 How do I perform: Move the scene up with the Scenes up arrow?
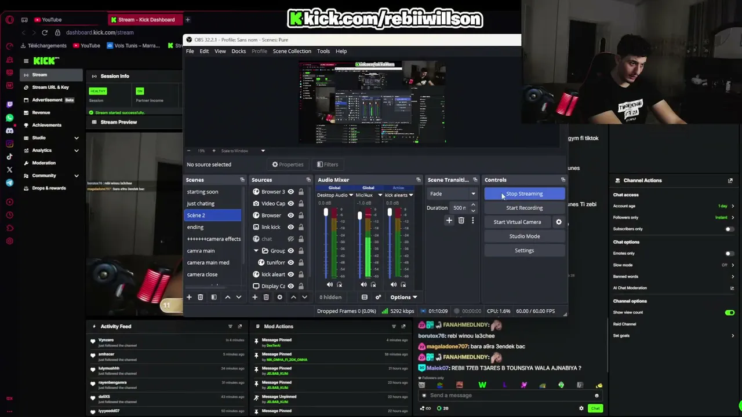(x=227, y=297)
